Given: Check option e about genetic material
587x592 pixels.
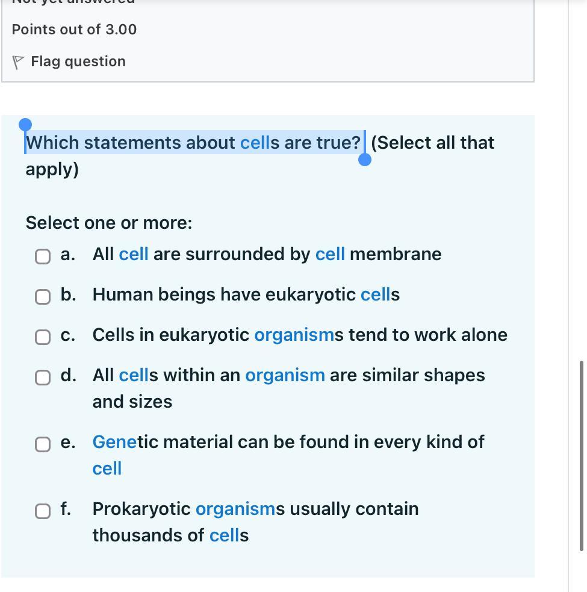Looking at the screenshot, I should tap(43, 444).
